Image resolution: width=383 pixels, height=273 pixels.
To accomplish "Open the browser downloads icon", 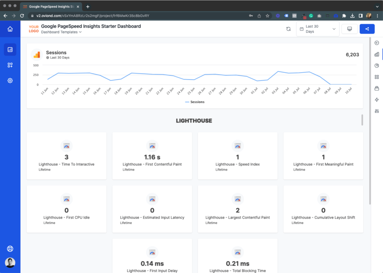I will 352,16.
